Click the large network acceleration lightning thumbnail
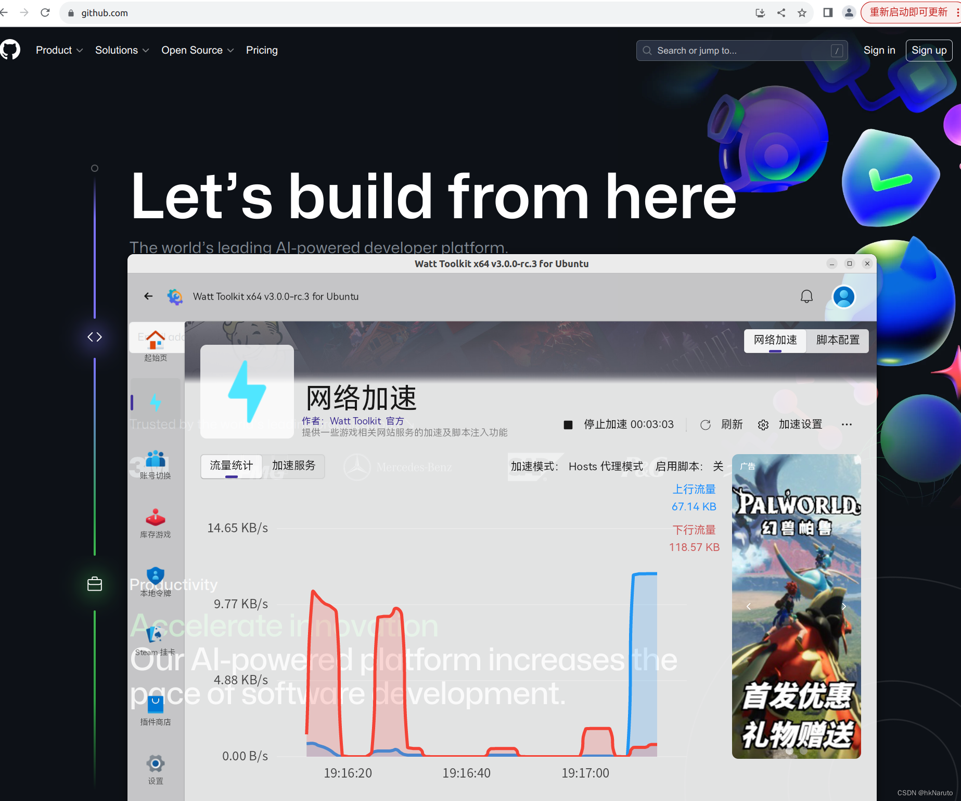 (247, 391)
